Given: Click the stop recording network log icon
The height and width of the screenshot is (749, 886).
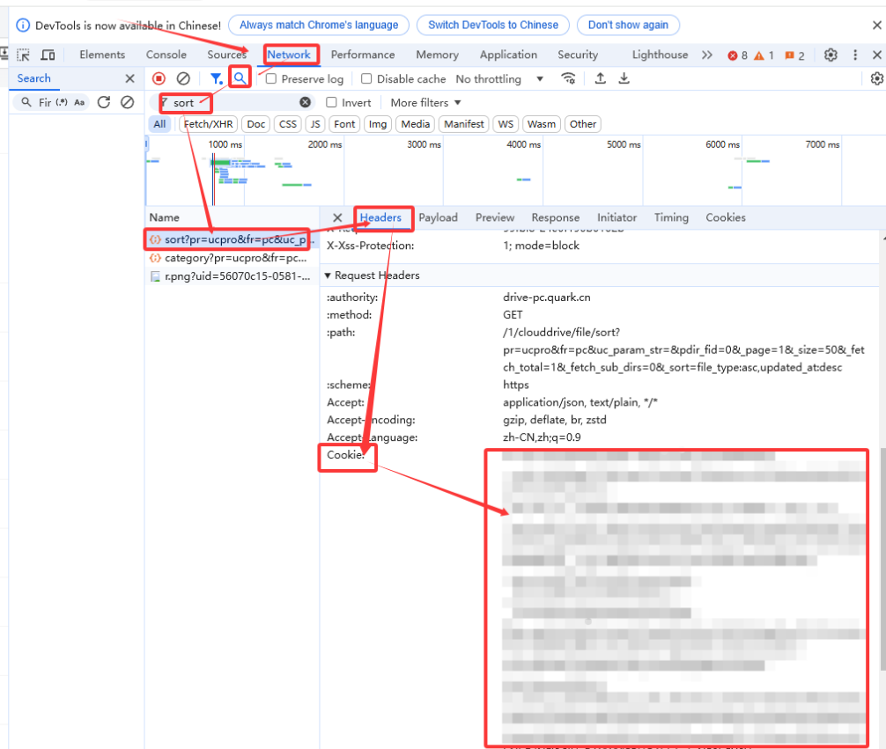Looking at the screenshot, I should 159,79.
